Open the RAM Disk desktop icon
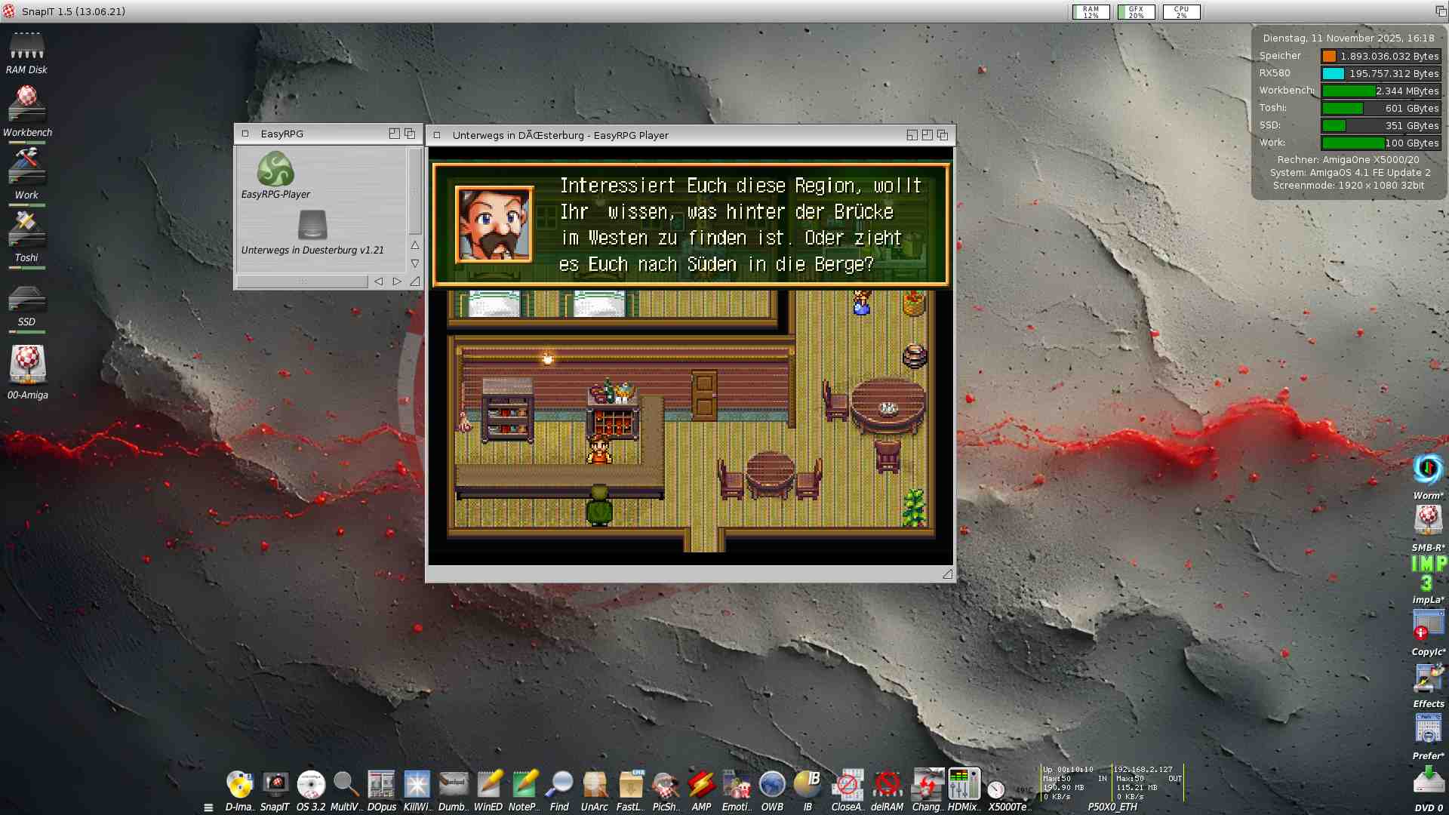 (x=26, y=48)
